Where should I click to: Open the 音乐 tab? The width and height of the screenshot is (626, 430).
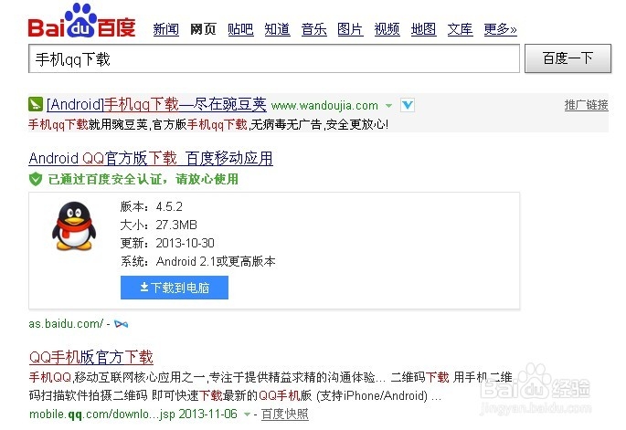pos(313,29)
